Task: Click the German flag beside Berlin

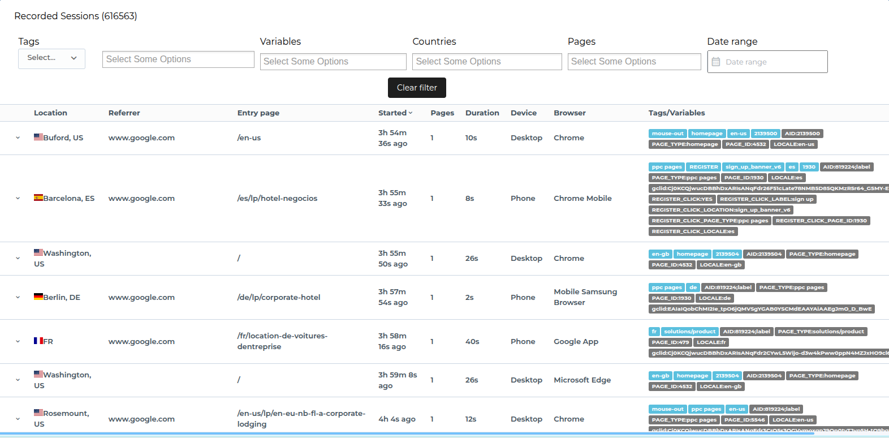Action: 38,297
